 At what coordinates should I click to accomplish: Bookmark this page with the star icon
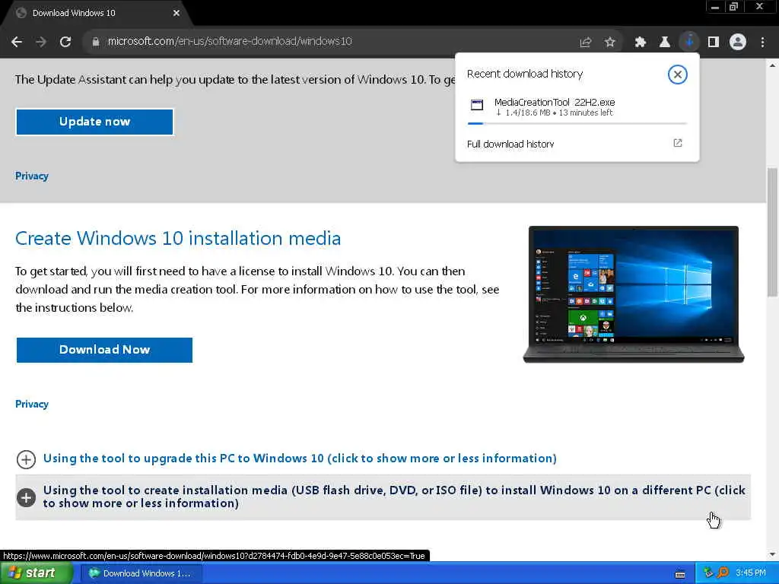pyautogui.click(x=610, y=43)
